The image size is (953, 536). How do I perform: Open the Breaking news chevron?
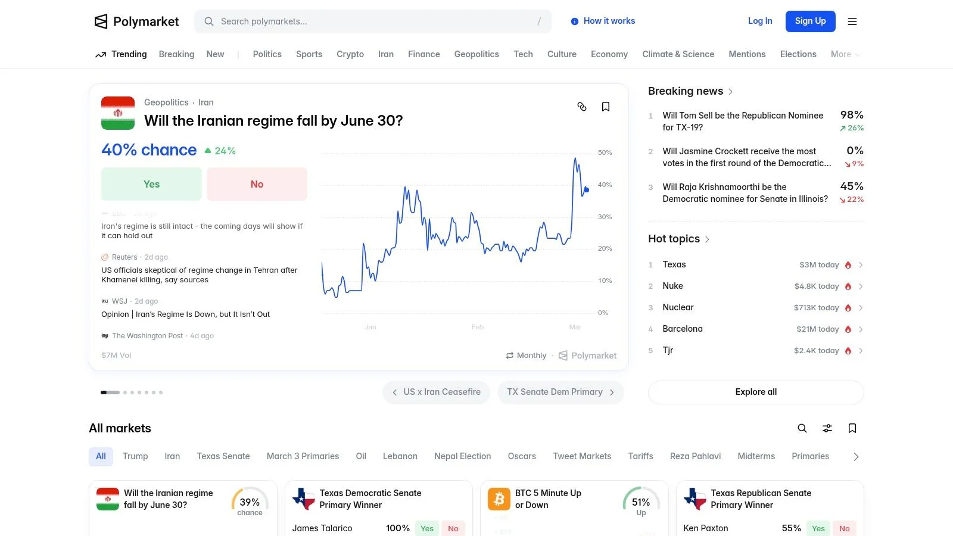pos(730,92)
